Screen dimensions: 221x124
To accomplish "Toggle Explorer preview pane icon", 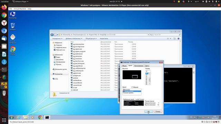I will (174, 39).
